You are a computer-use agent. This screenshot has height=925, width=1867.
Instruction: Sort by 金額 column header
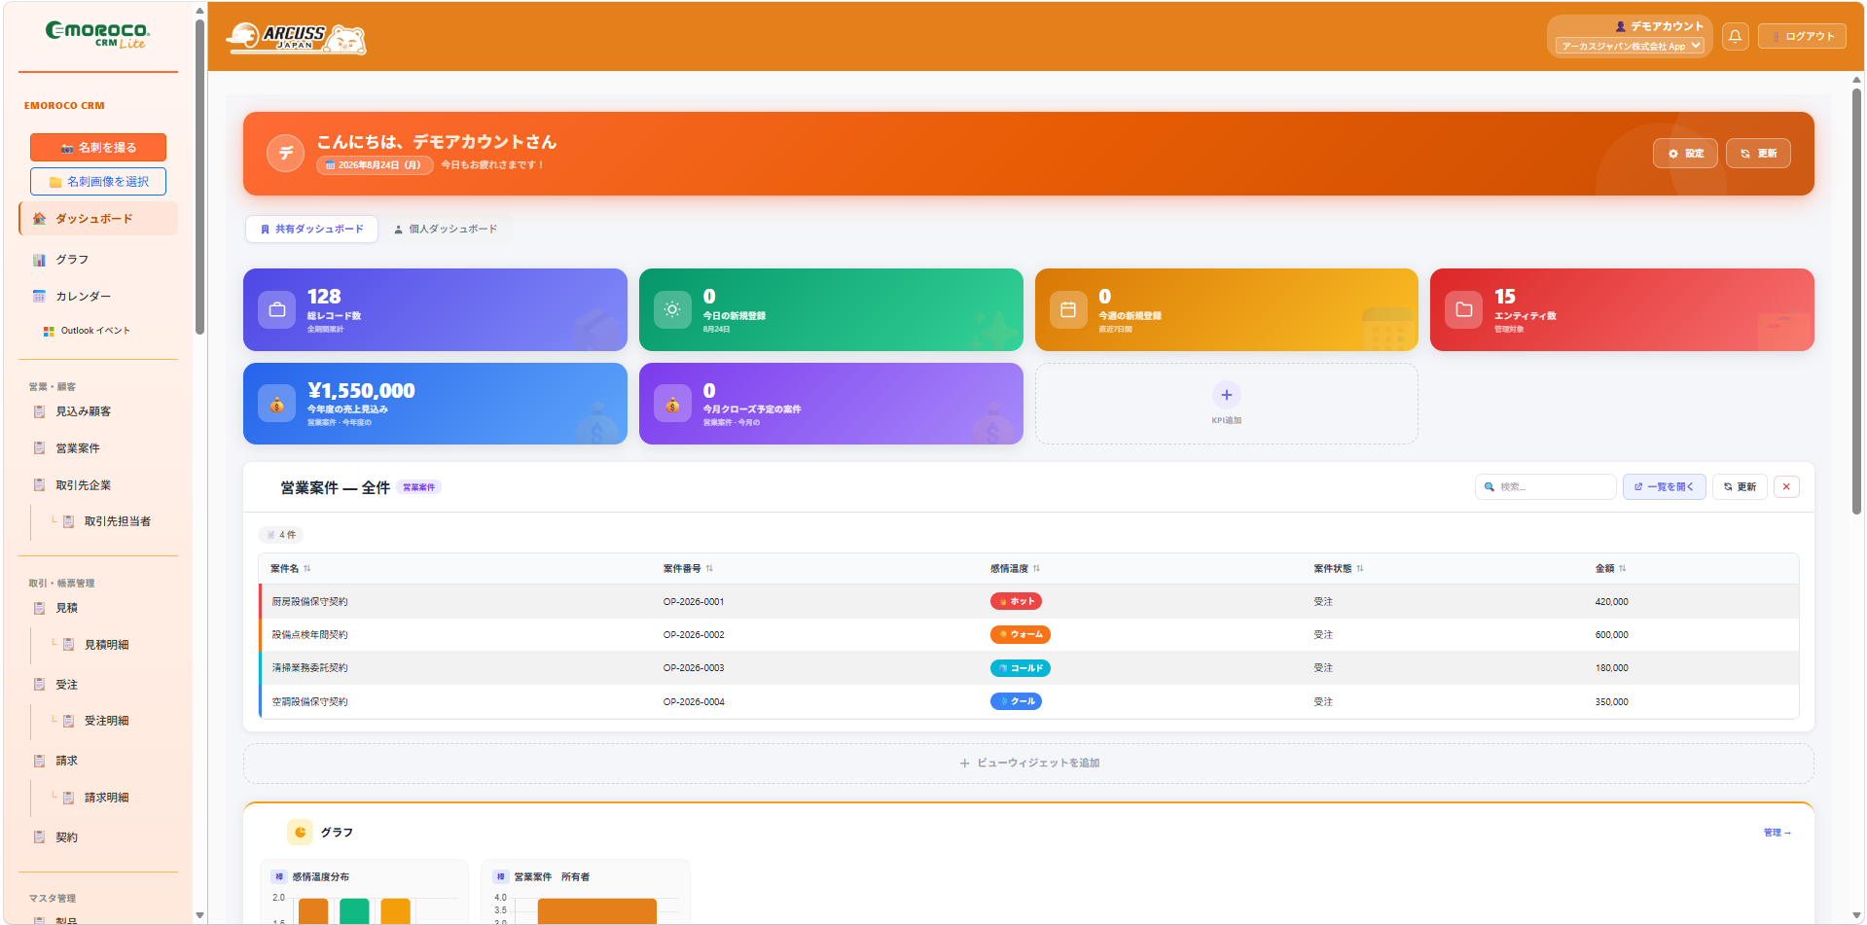[1610, 569]
